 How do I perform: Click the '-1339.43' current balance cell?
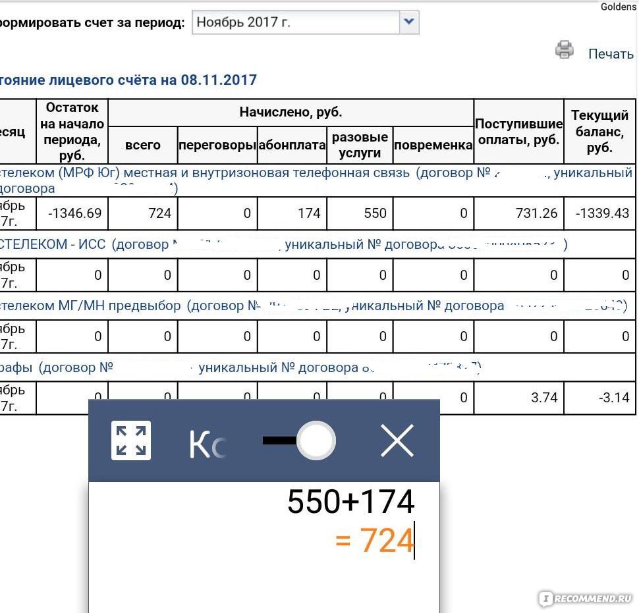tap(600, 213)
